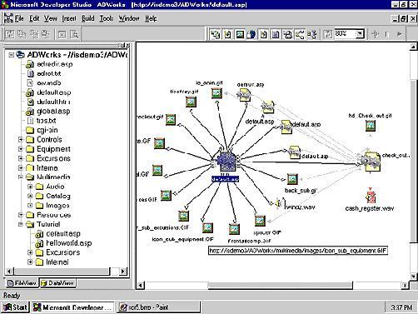Switch to Paint in the taskbar
The image size is (418, 314).
pos(158,307)
